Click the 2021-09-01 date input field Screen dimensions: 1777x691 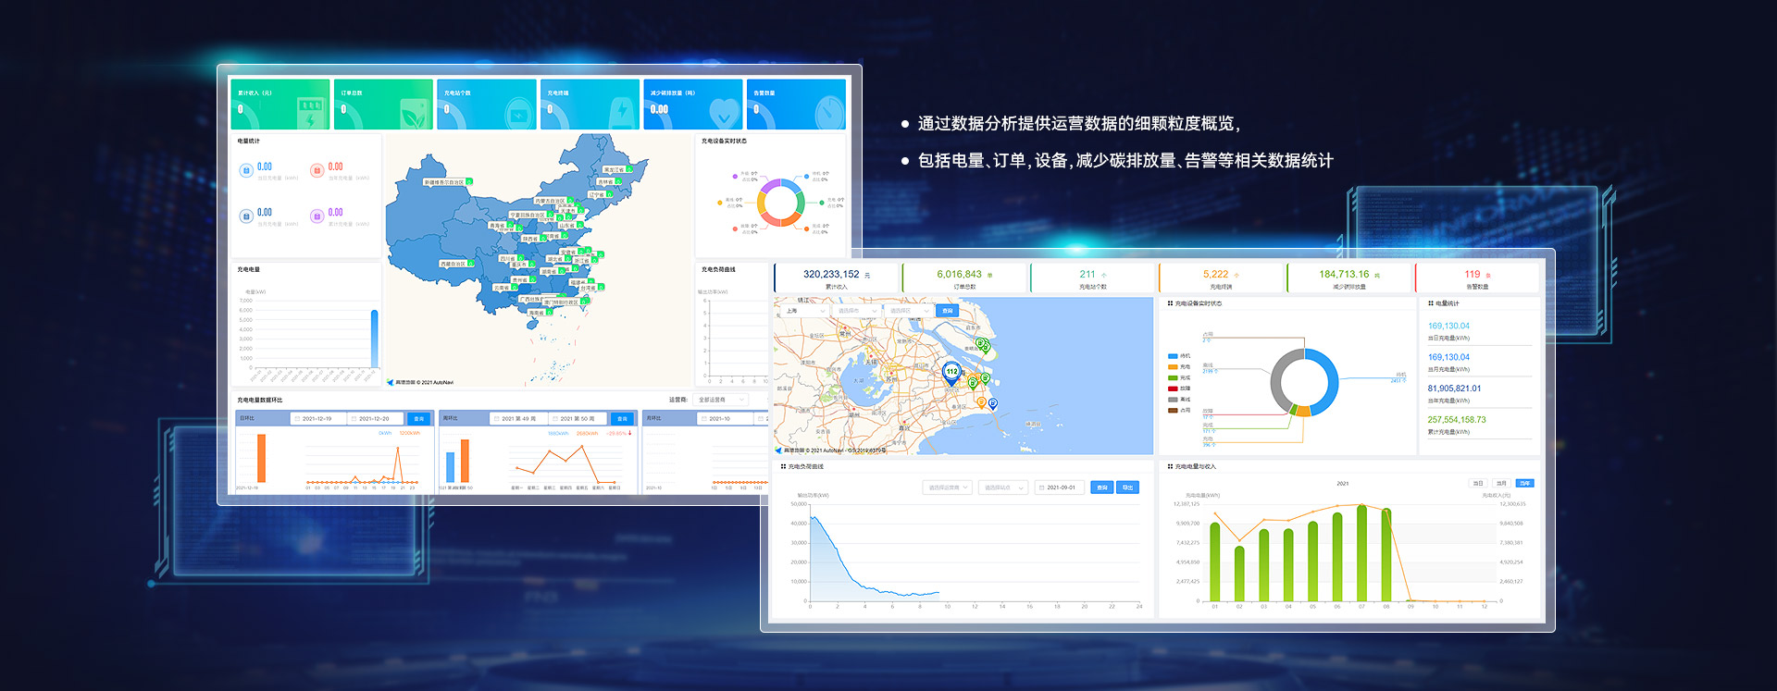1060,487
